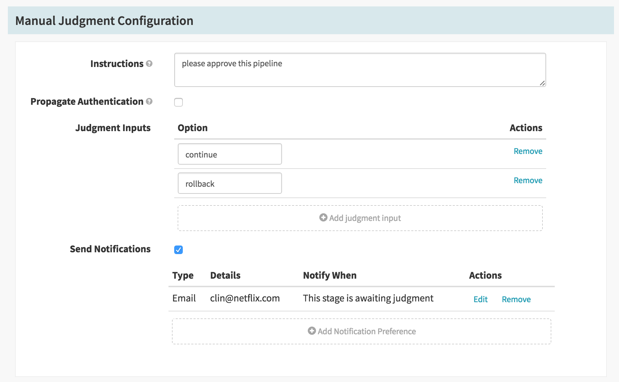Click the 'Manual Judgment Configuration' heading
The width and height of the screenshot is (619, 382).
104,21
